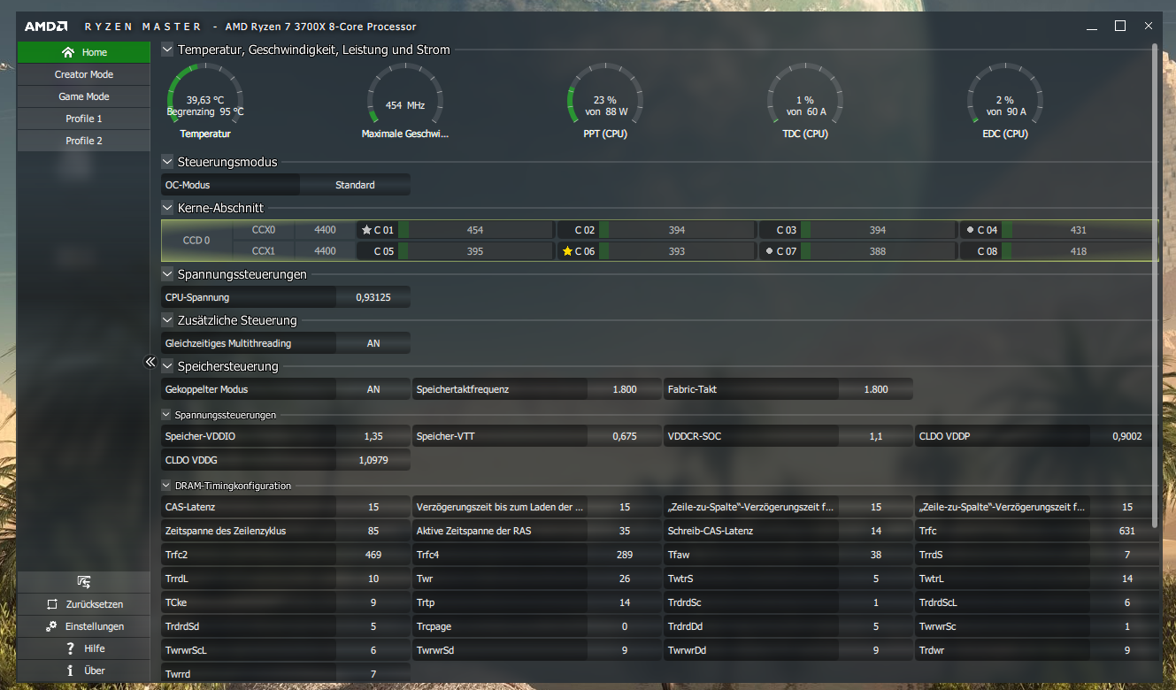Click the TDC (CPU) gauge
The image size is (1176, 690).
805,100
